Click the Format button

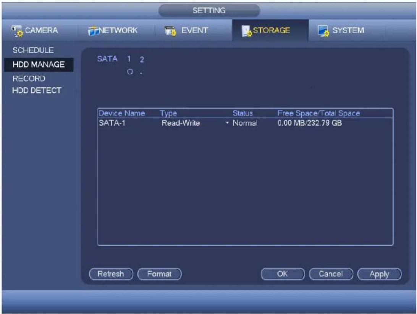click(159, 274)
